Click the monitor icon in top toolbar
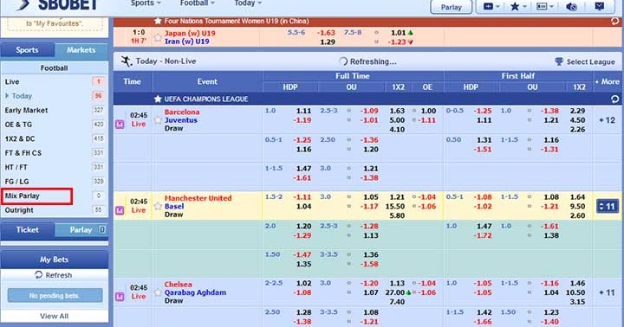Screen dimensions: 624x327 600,6
